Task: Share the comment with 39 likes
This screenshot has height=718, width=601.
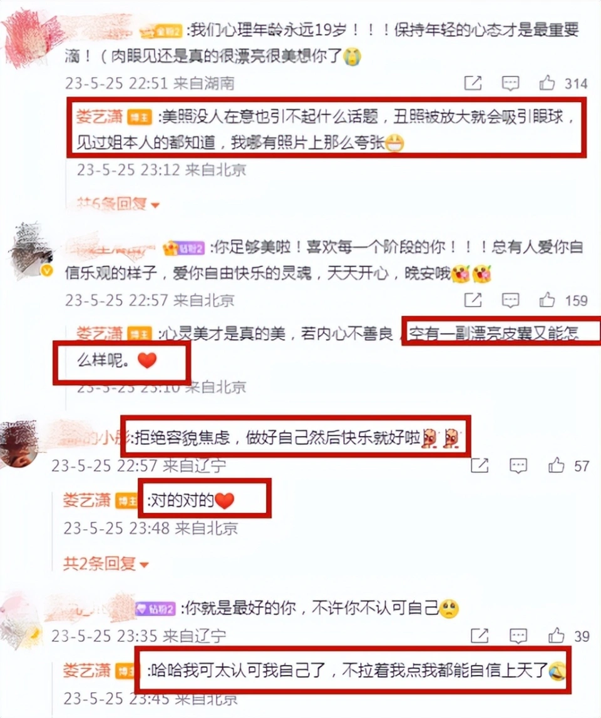Action: click(480, 635)
